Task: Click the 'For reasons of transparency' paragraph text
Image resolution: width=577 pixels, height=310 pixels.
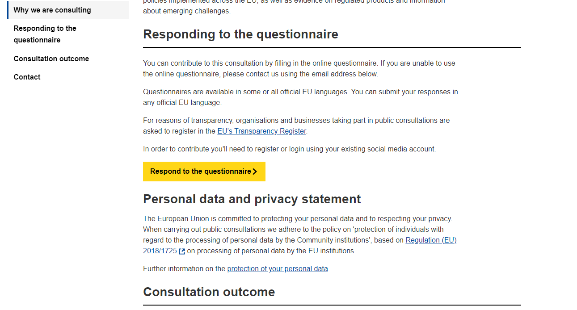Action: 296,126
